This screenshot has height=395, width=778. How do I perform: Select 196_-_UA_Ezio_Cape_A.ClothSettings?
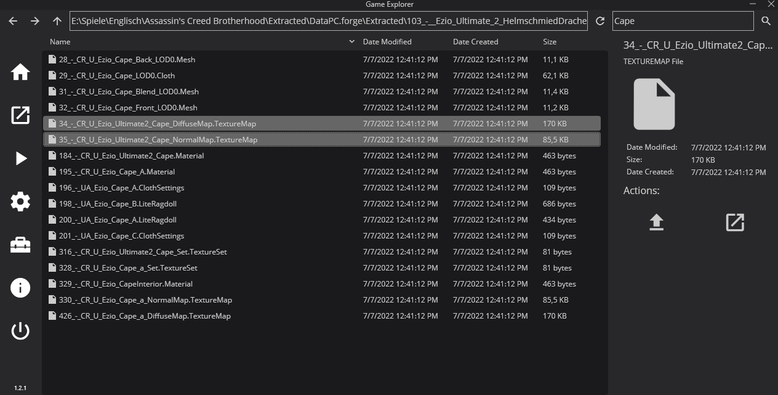point(322,188)
